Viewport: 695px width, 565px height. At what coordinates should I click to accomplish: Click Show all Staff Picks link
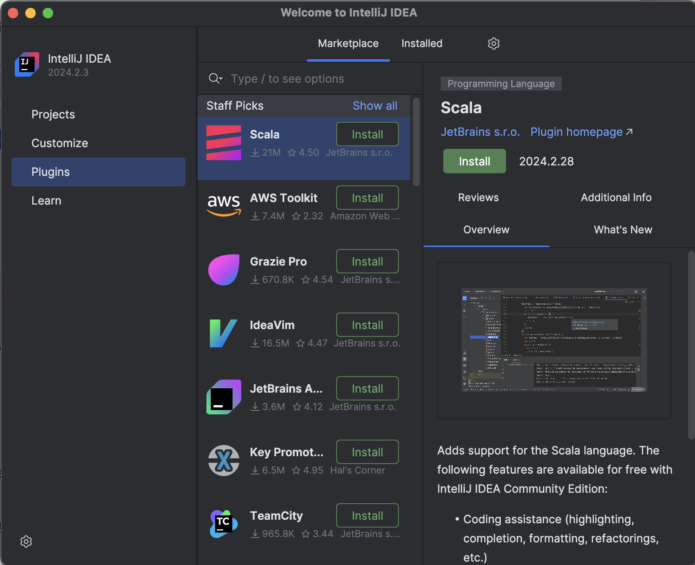(375, 106)
